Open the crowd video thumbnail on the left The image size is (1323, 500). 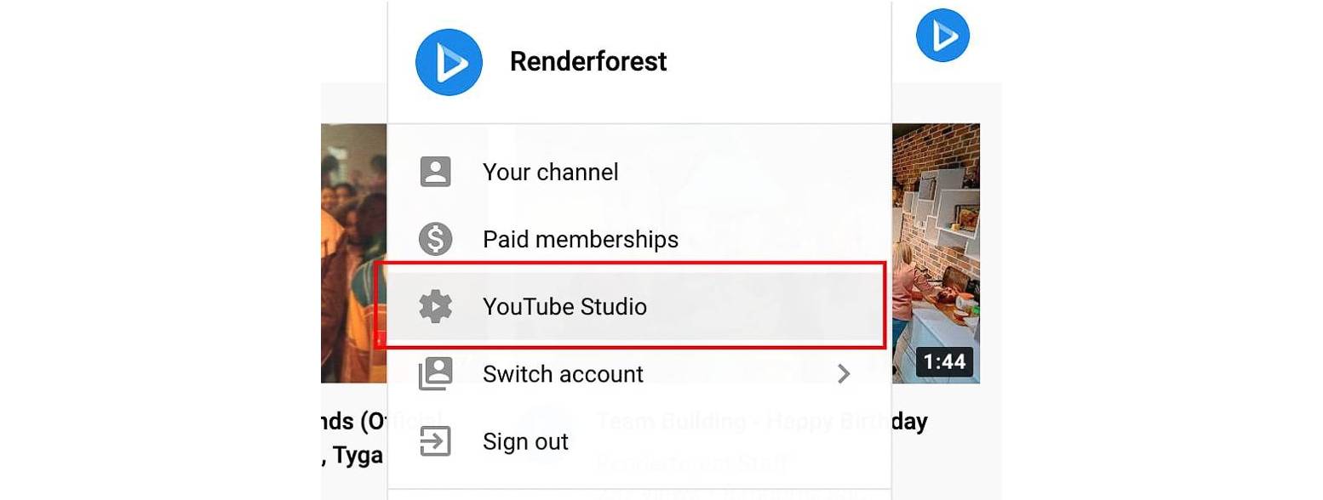click(354, 253)
